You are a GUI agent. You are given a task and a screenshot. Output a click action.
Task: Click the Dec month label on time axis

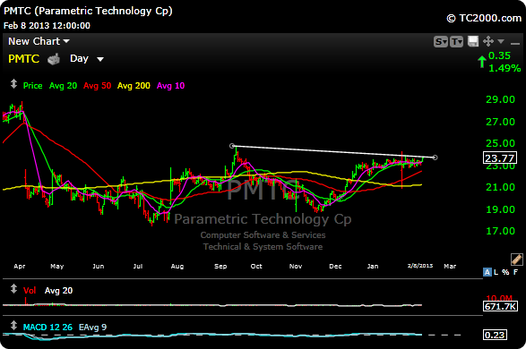coord(335,267)
